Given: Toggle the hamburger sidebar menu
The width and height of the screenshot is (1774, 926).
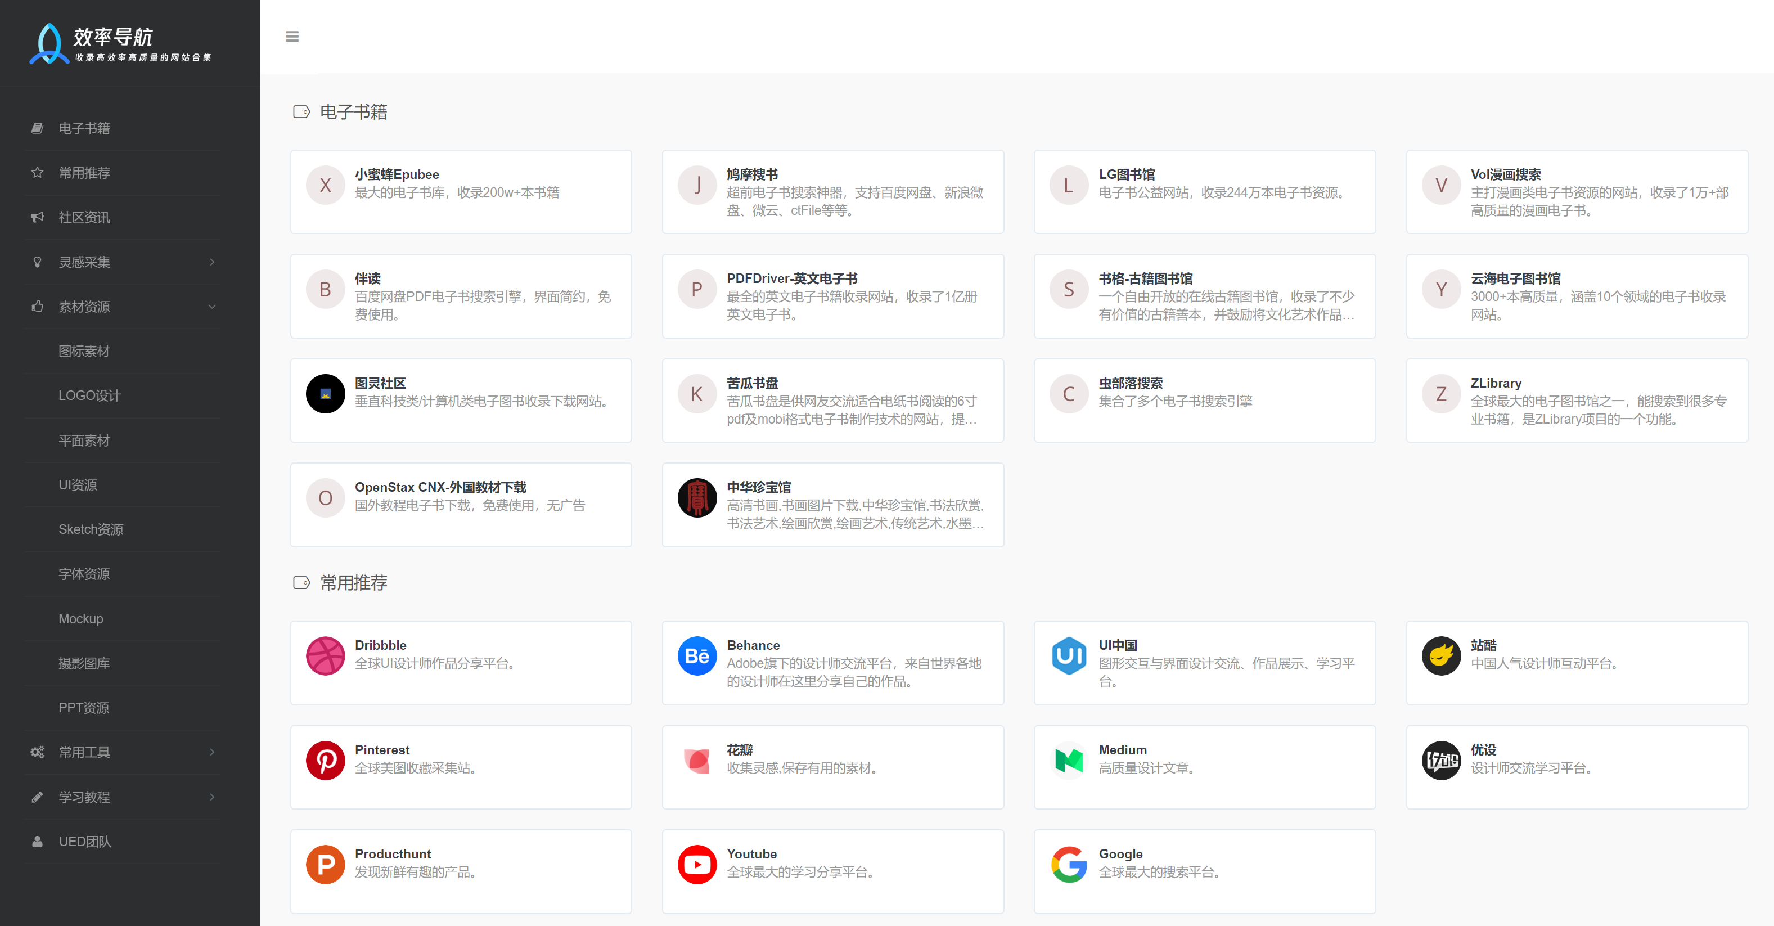Looking at the screenshot, I should click(x=292, y=37).
